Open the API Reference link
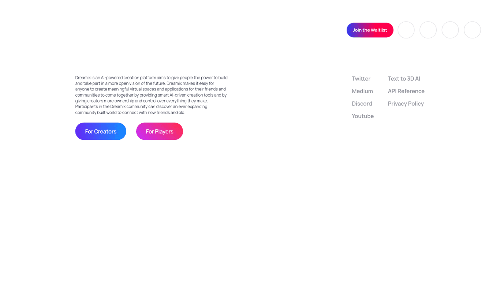Image resolution: width=500 pixels, height=281 pixels. (x=406, y=91)
